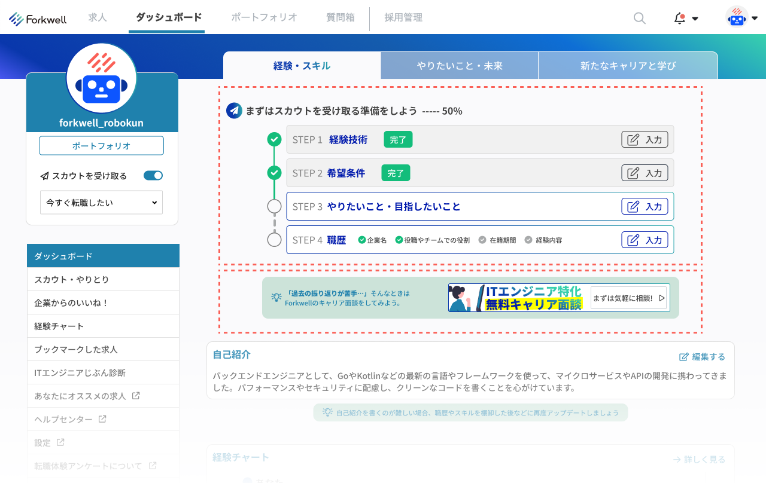The width and height of the screenshot is (766, 483).
Task: Click the 在籍期間 gray check icon
Action: (x=482, y=240)
